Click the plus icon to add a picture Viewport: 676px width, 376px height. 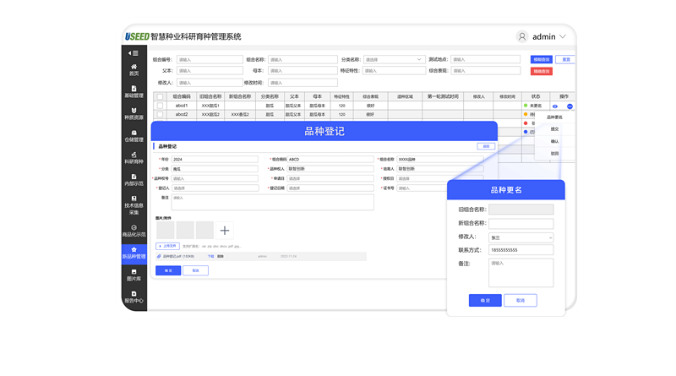tap(224, 230)
